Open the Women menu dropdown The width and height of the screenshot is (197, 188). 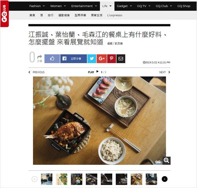click(58, 6)
